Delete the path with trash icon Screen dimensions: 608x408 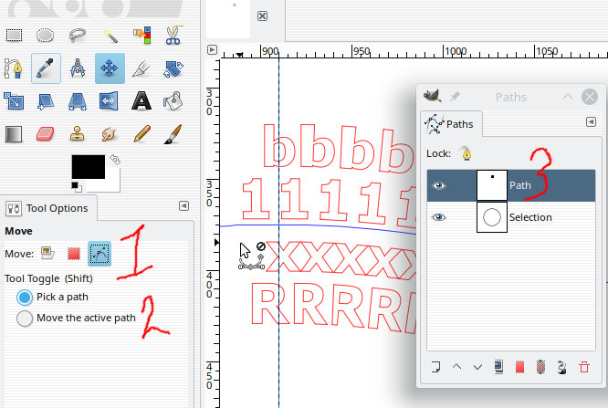point(584,367)
